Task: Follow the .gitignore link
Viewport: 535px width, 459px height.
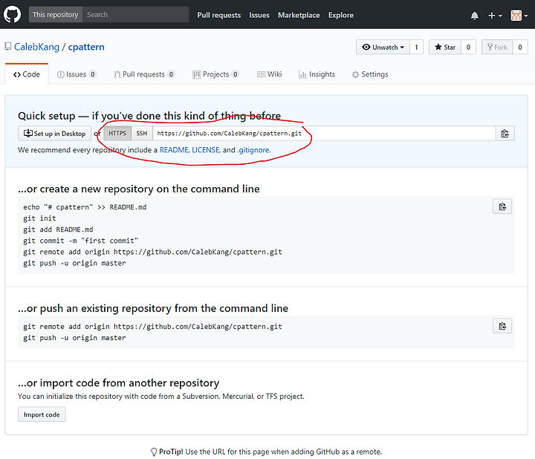Action: click(253, 150)
